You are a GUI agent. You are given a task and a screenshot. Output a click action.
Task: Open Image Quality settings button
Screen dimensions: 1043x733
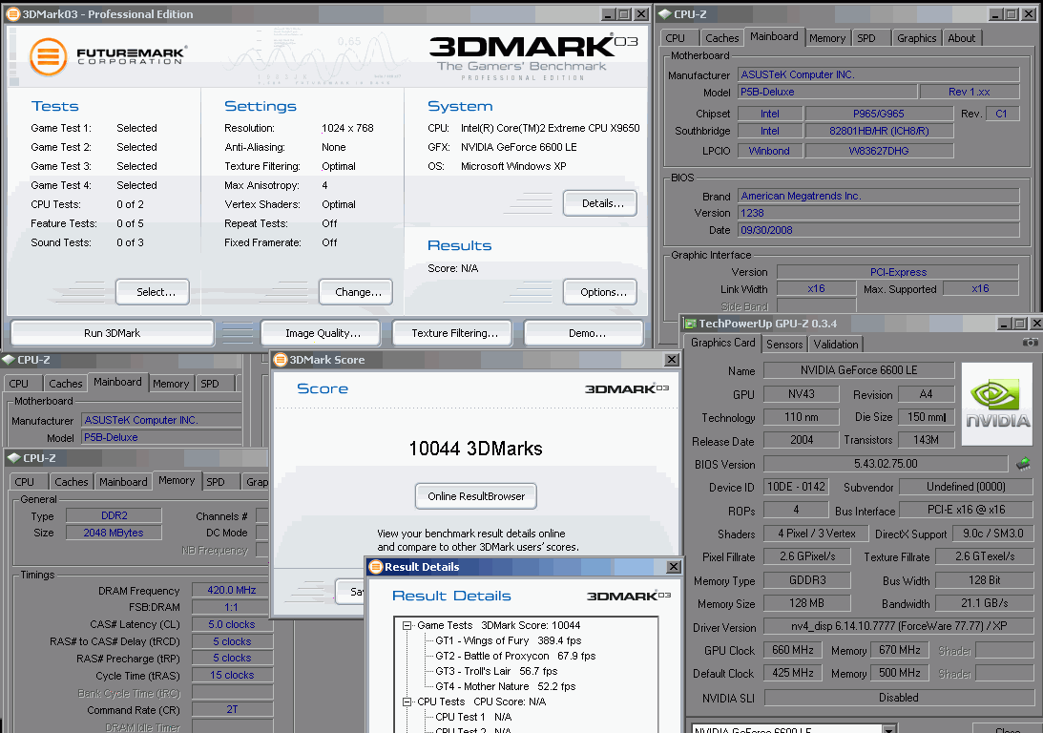(323, 333)
